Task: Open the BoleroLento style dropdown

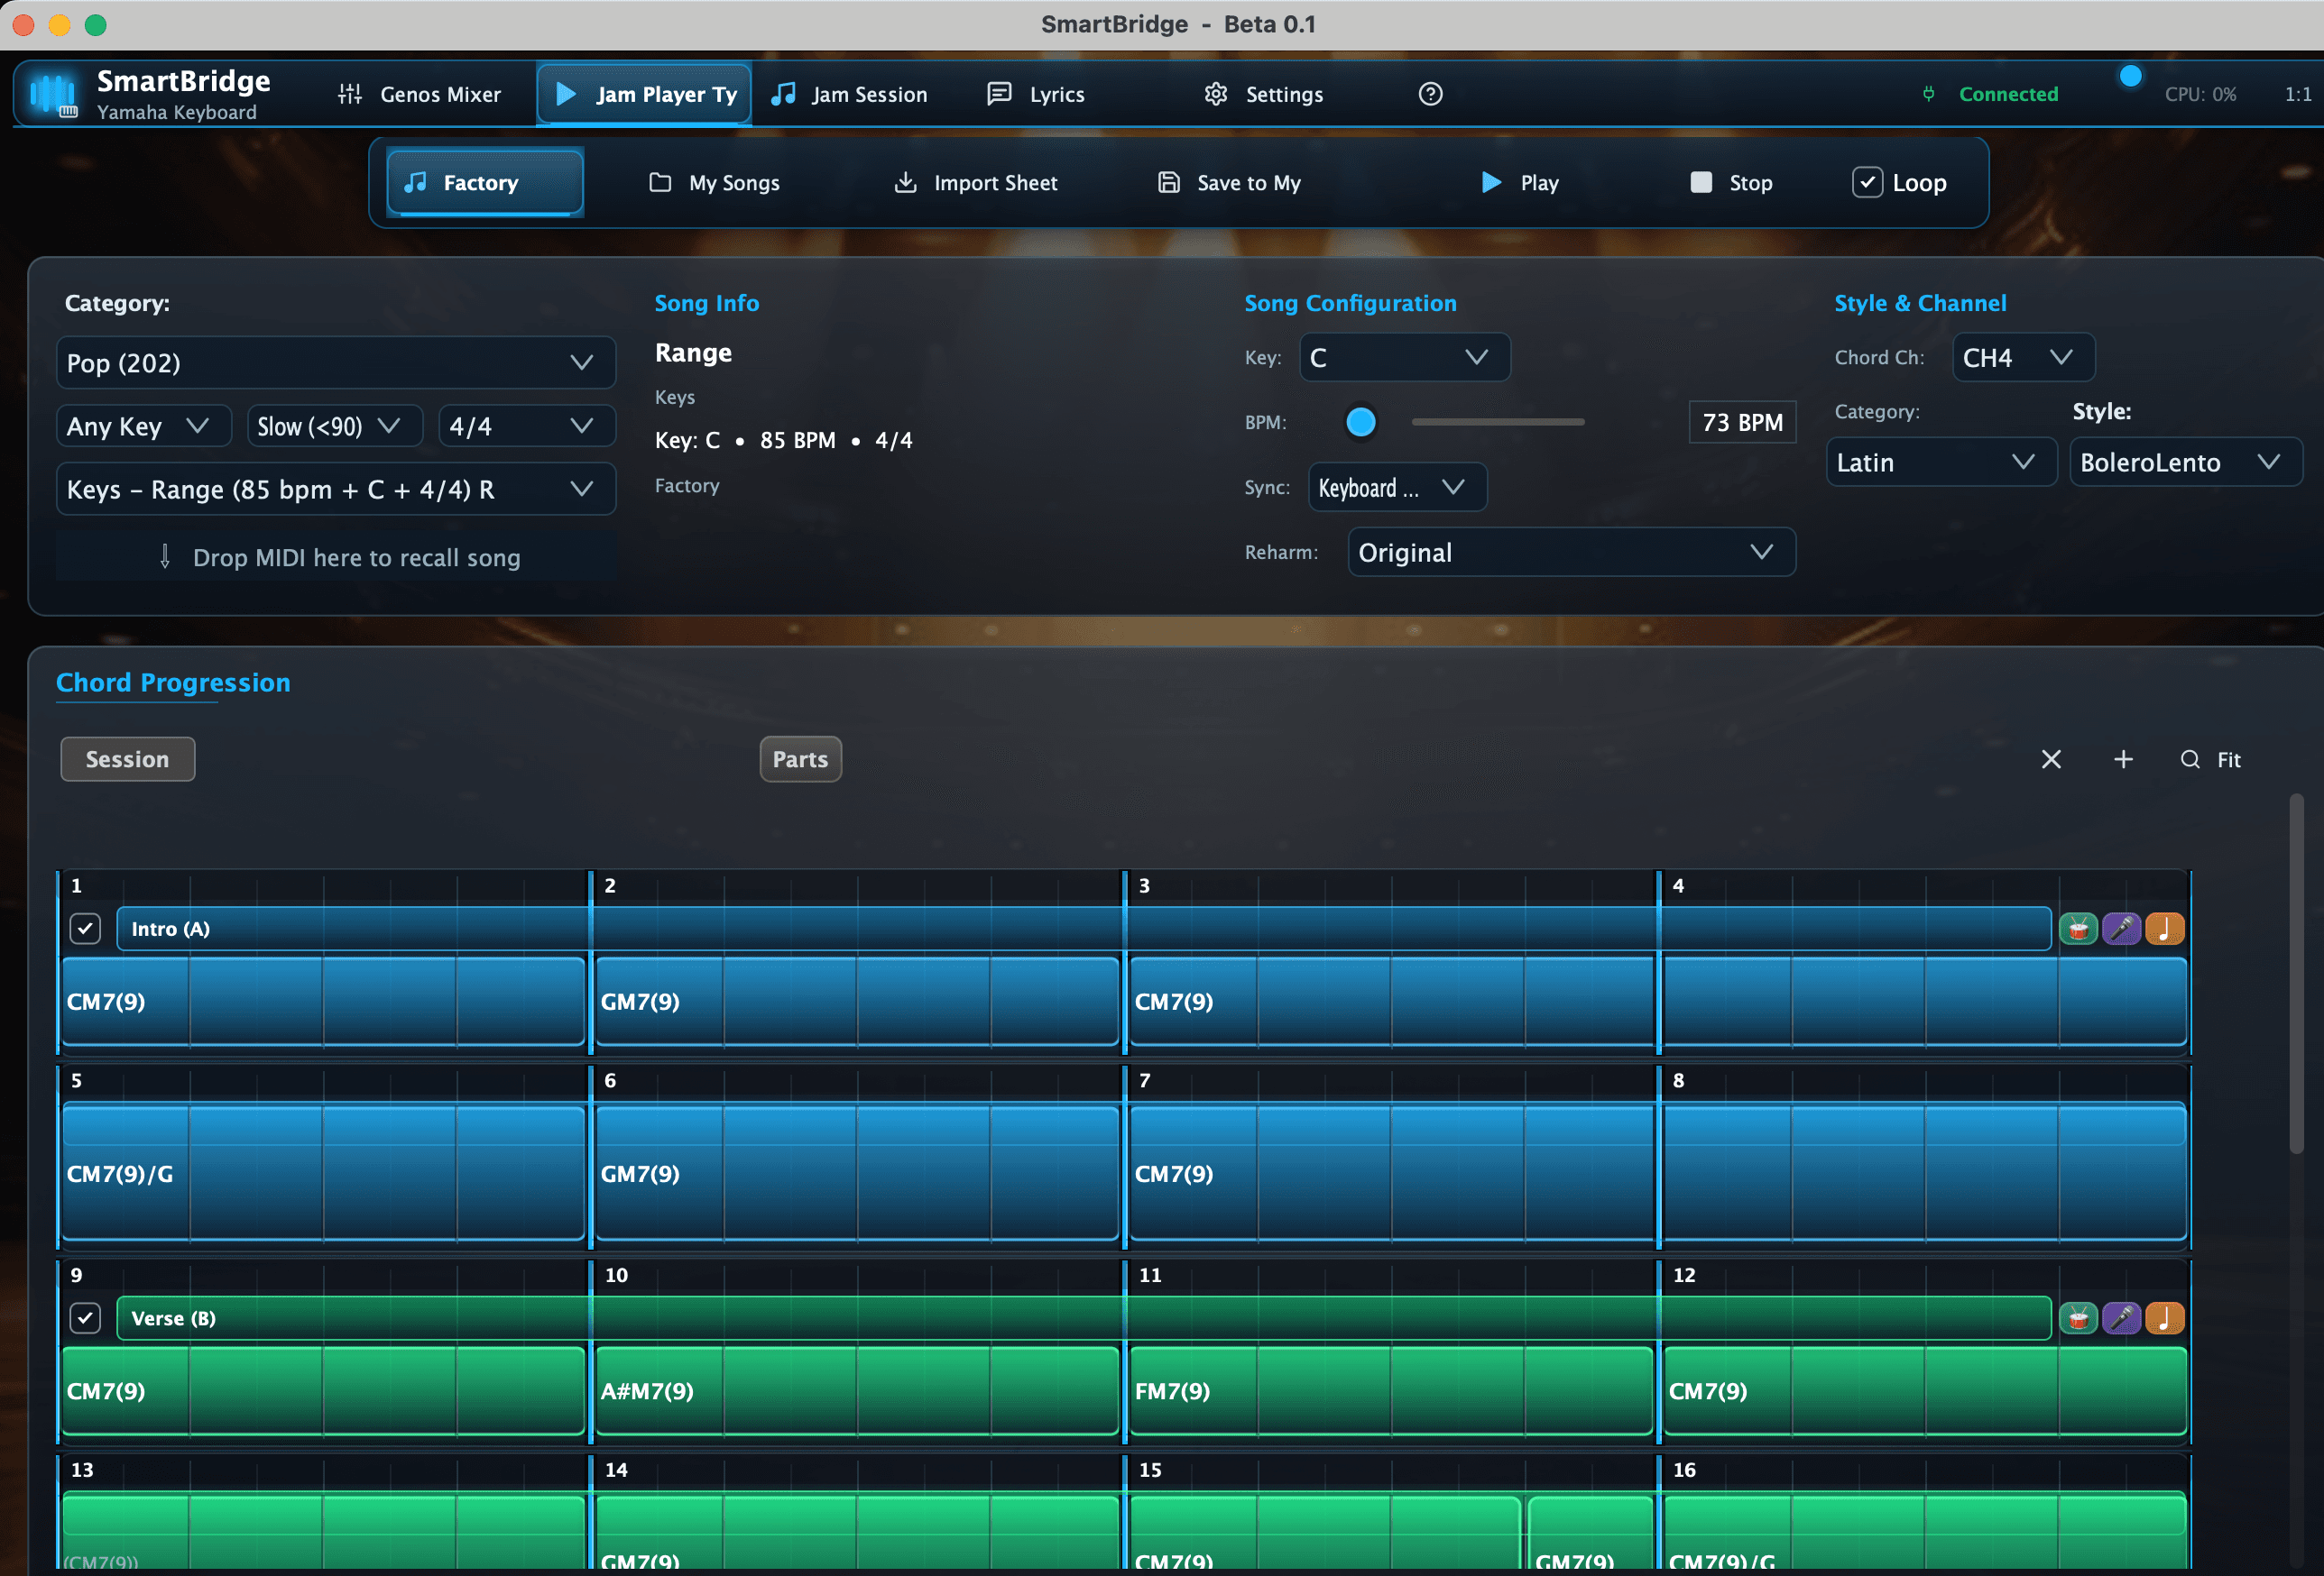Action: tap(2185, 463)
